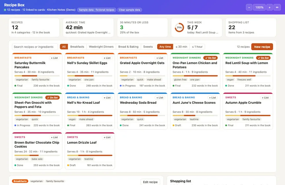Select the Breakfasts category filter

point(77,47)
